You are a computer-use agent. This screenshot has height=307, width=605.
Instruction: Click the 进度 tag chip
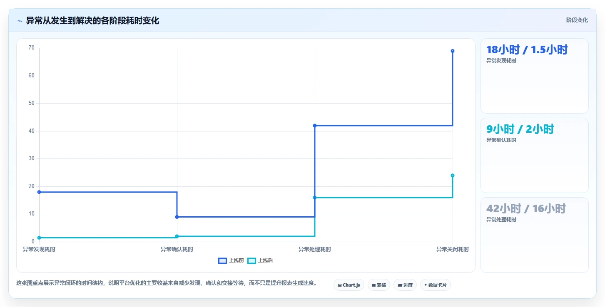click(405, 285)
